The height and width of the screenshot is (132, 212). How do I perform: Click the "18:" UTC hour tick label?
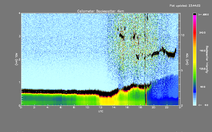[x=140, y=107]
